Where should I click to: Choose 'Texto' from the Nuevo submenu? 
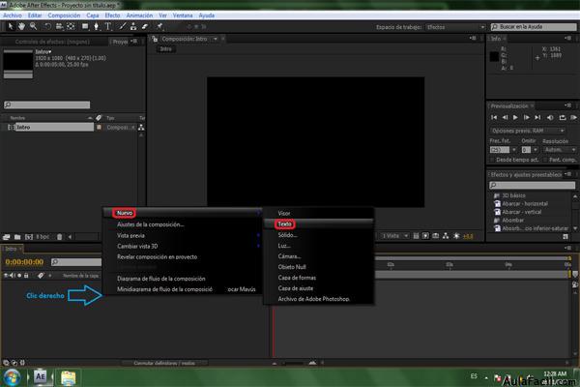coord(285,224)
